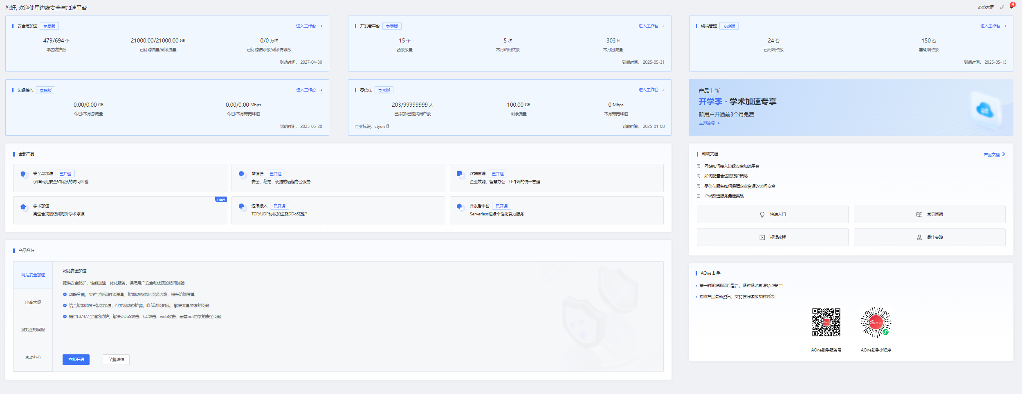Screen dimensions: 1022x394
Task: Open the 最佳实践 help button
Action: 930,237
